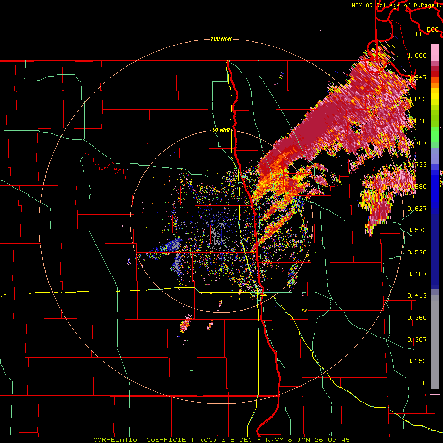443x443 pixels.
Task: Click the 50 NMI range ring label
Action: 221,130
